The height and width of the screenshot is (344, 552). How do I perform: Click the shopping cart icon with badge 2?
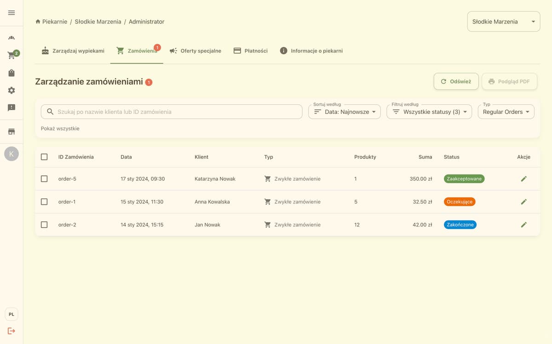coord(11,55)
